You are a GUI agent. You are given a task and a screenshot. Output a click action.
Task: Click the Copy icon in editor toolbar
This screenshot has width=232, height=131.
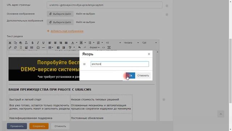tap(15, 43)
